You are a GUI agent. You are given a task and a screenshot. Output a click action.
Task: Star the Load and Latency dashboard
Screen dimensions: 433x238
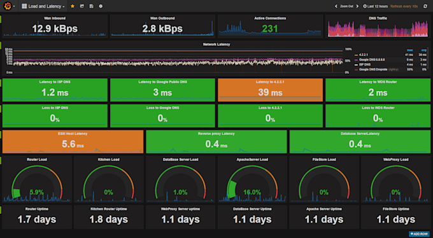(73, 6)
